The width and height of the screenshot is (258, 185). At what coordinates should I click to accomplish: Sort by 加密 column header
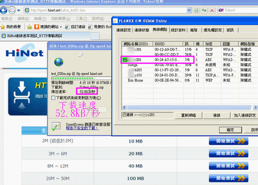(x=212, y=44)
